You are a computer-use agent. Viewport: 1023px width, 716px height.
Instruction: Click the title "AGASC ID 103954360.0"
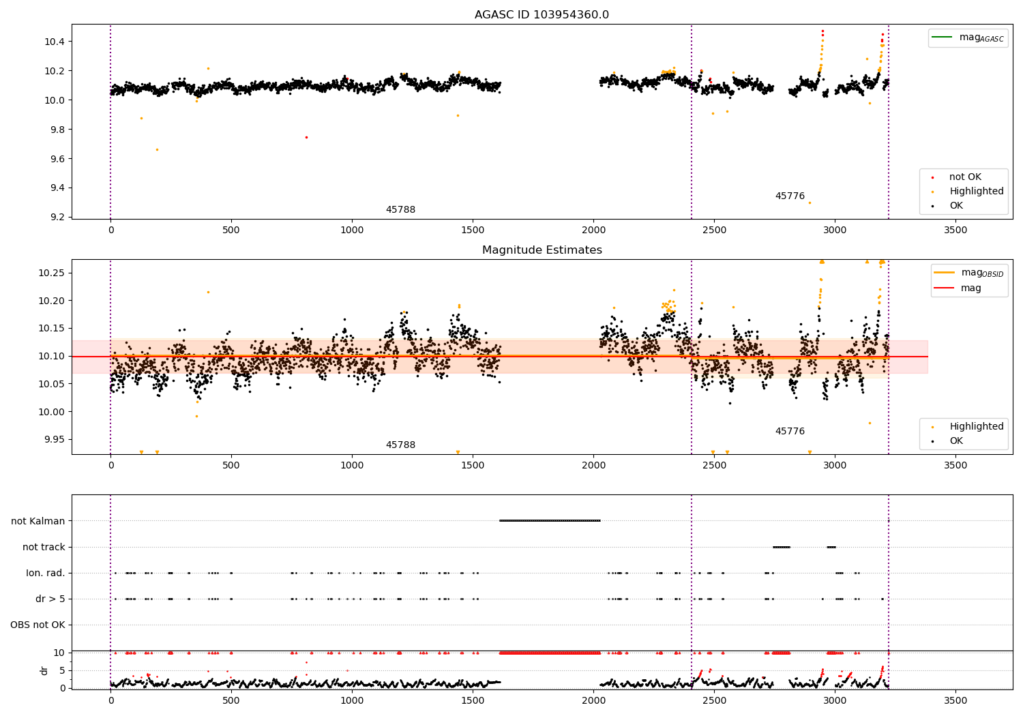click(x=542, y=15)
